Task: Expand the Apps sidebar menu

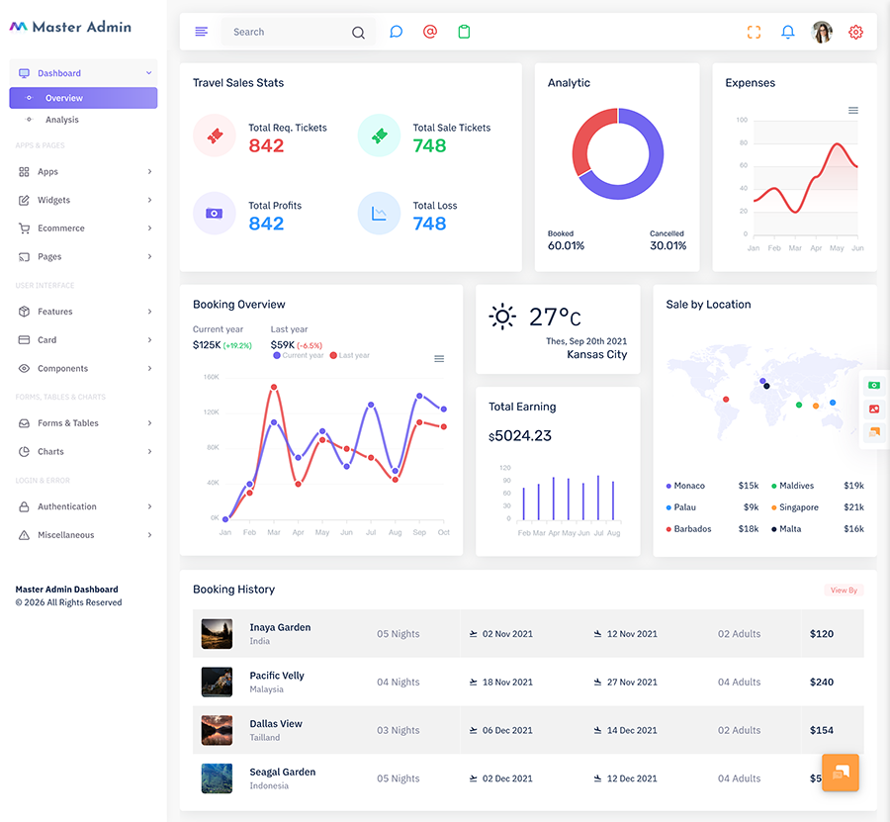Action: pos(83,171)
